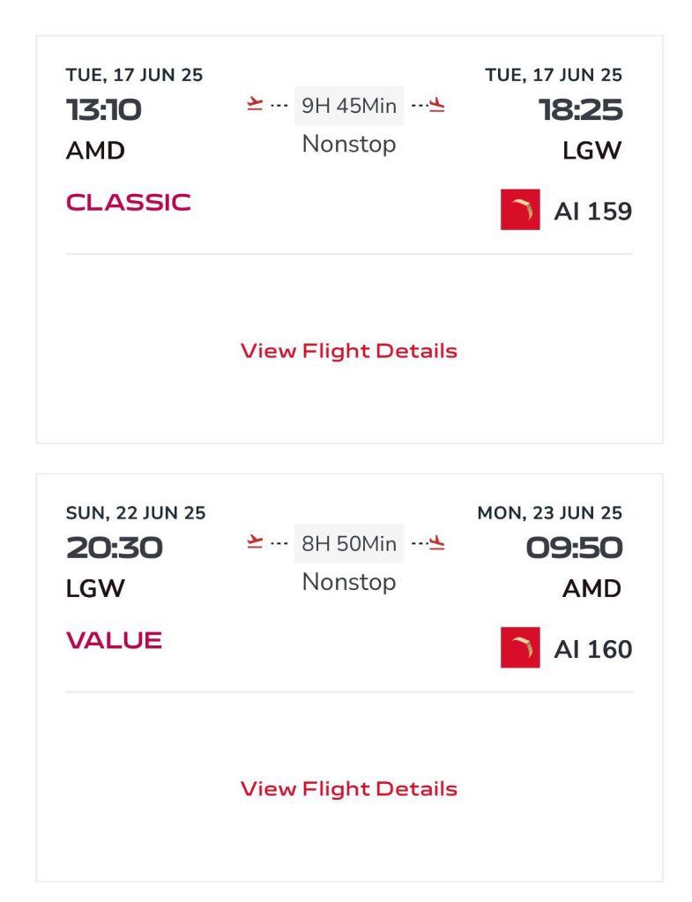Click the MON, 23 JUN 25 arrival date
The width and height of the screenshot is (692, 902).
pyautogui.click(x=549, y=513)
